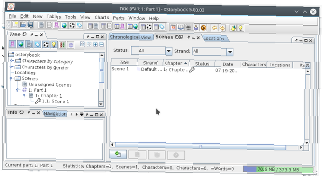322x177 pixels.
Task: Toggle tags display in Tree panel toolbar
Action: 37,44
